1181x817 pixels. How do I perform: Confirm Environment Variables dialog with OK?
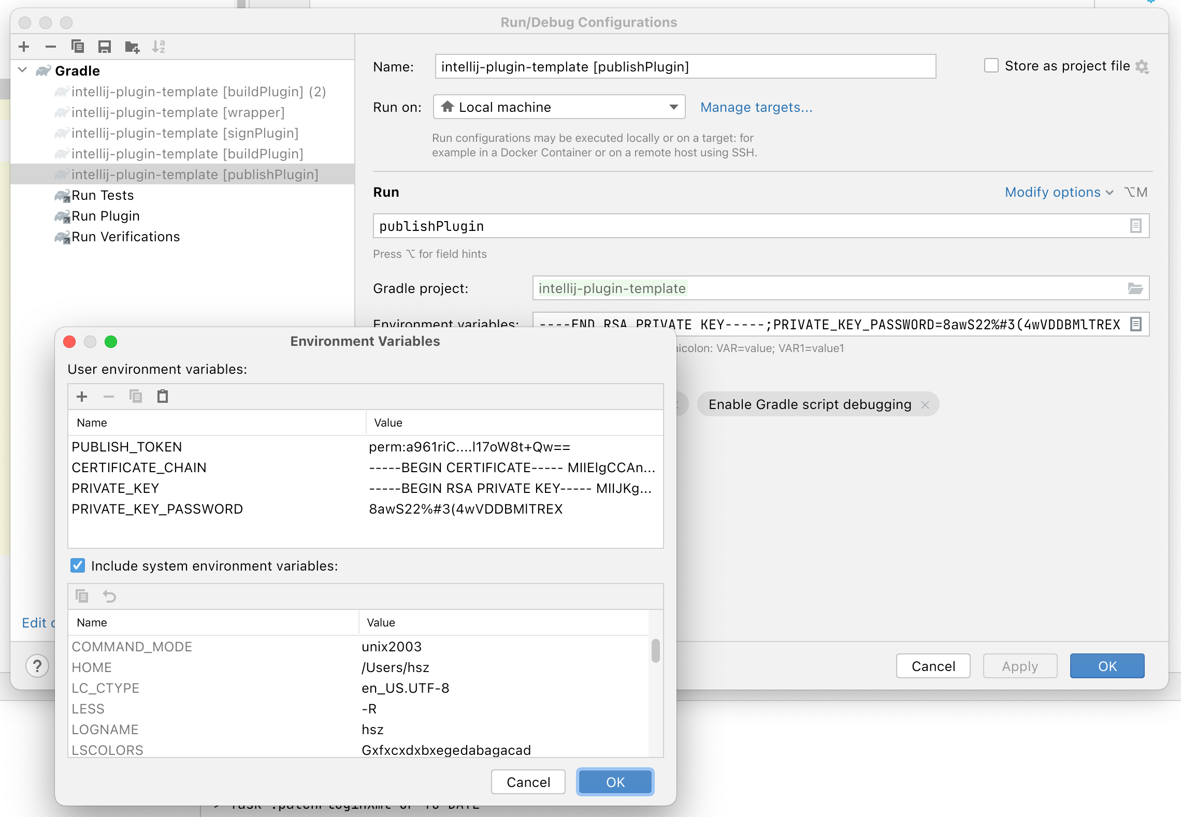coord(615,782)
